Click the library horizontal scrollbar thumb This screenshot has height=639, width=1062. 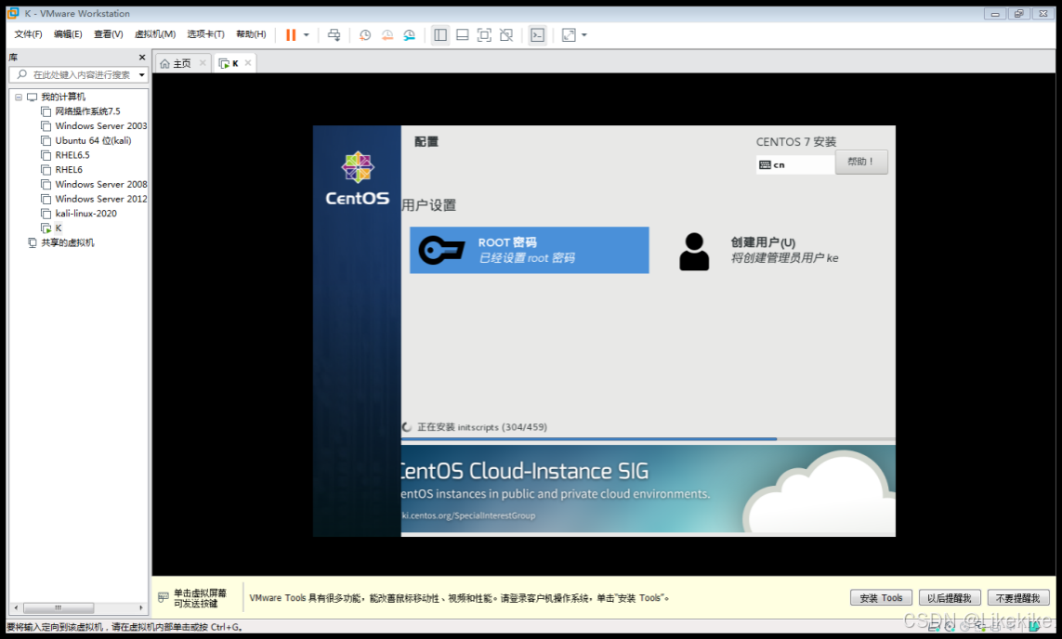[59, 607]
